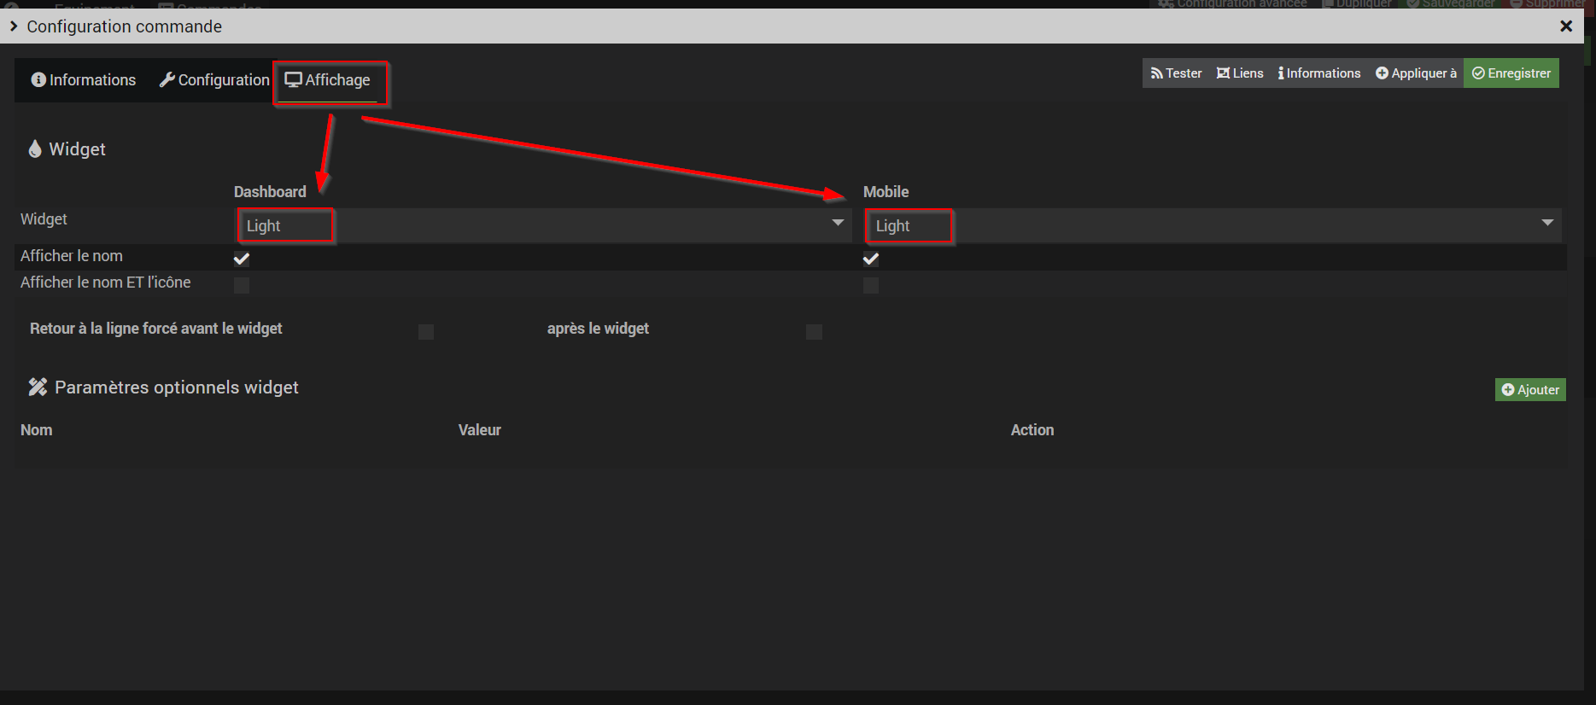Screen dimensions: 1596x705
Task: Open the Dashboard widget dropdown
Action: pyautogui.click(x=543, y=225)
